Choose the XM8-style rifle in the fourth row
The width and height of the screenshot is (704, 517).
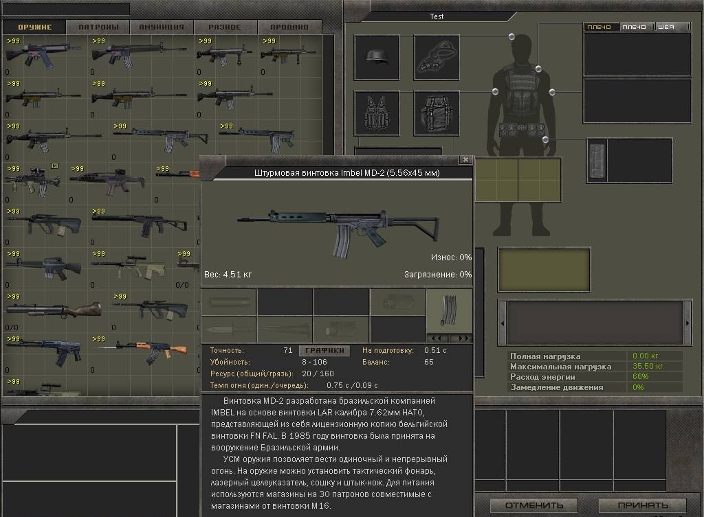coord(107,181)
